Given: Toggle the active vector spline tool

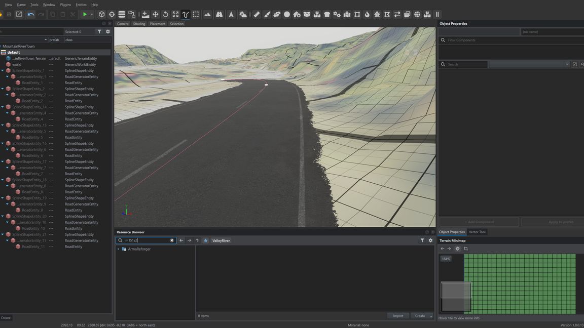Looking at the screenshot, I should click(x=186, y=15).
